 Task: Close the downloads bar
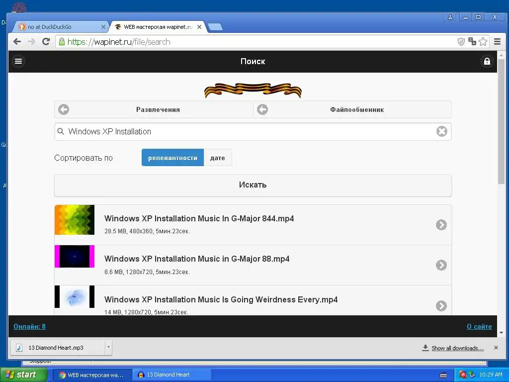pyautogui.click(x=496, y=348)
